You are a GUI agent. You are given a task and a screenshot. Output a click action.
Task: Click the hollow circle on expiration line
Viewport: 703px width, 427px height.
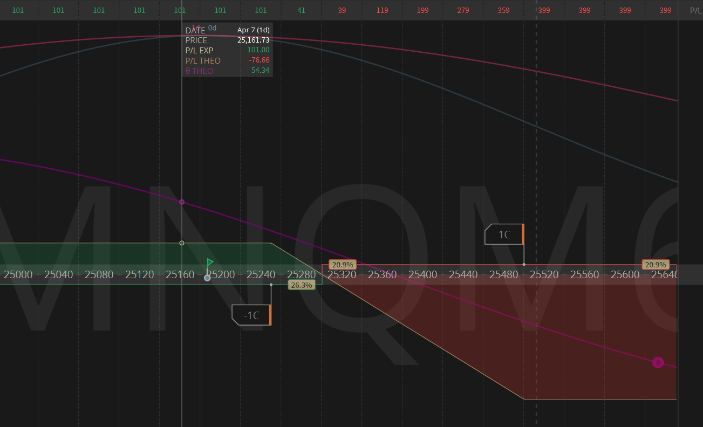[182, 243]
